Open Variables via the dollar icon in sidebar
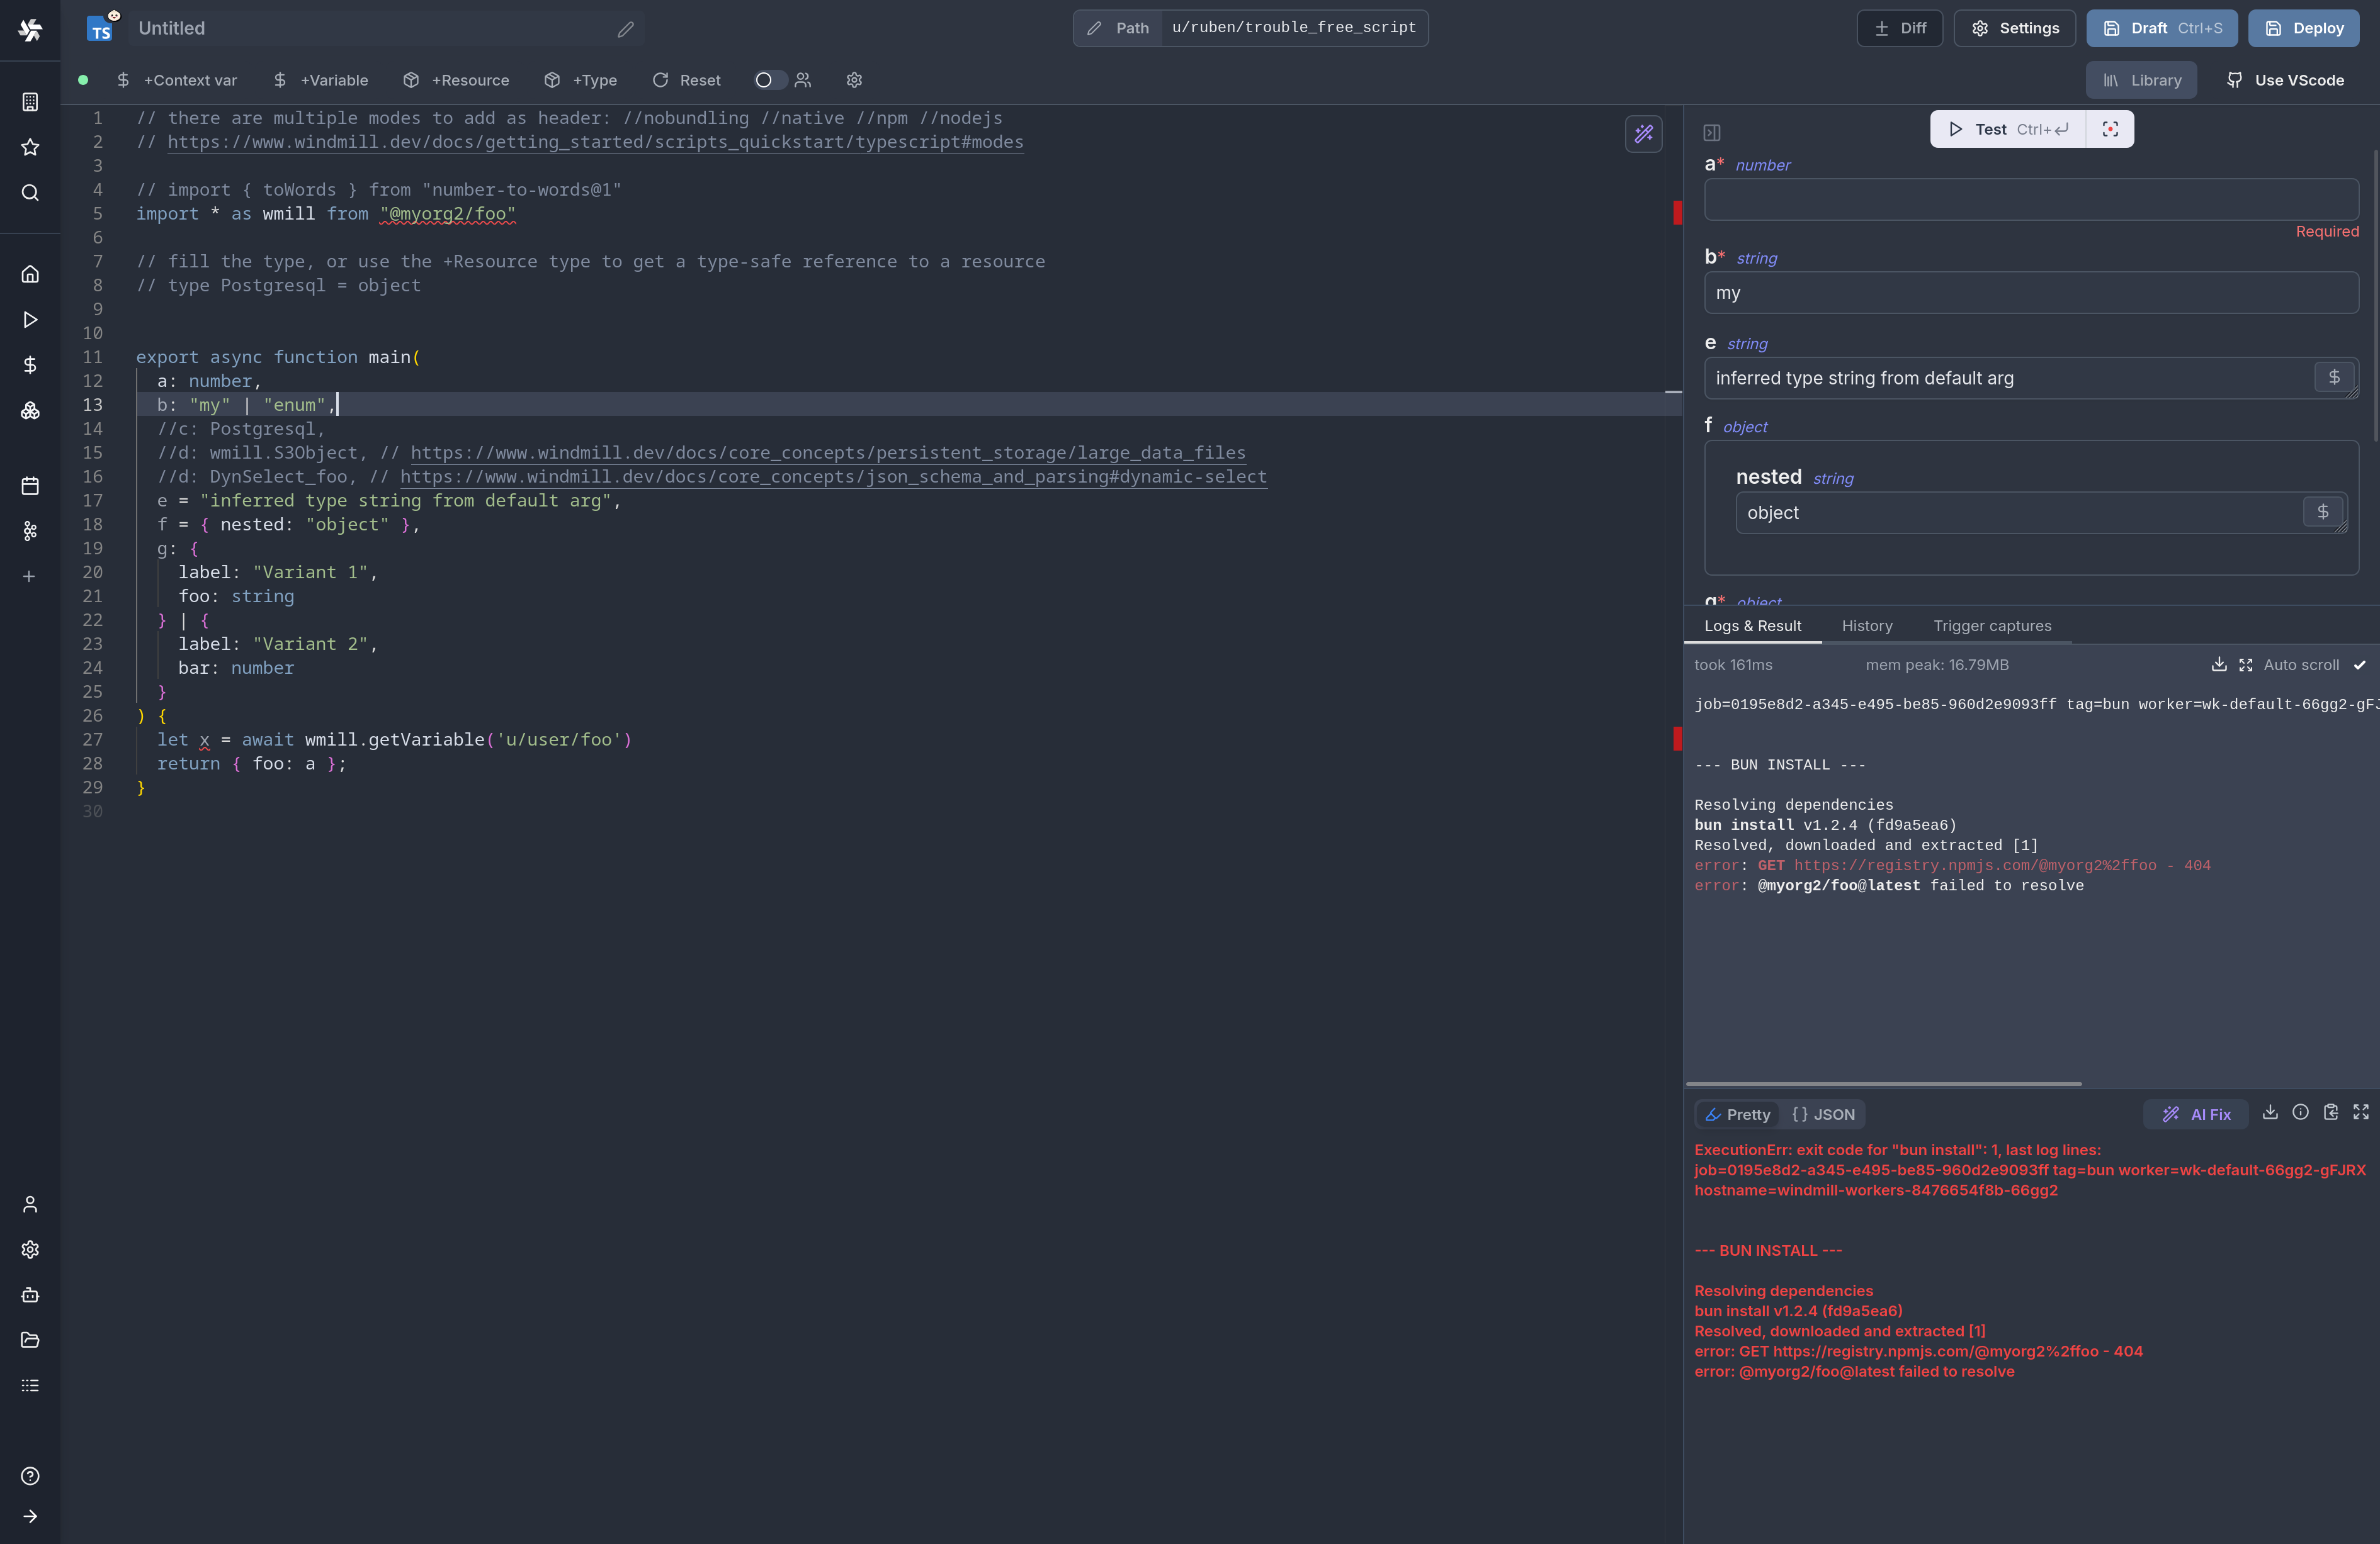 click(30, 365)
